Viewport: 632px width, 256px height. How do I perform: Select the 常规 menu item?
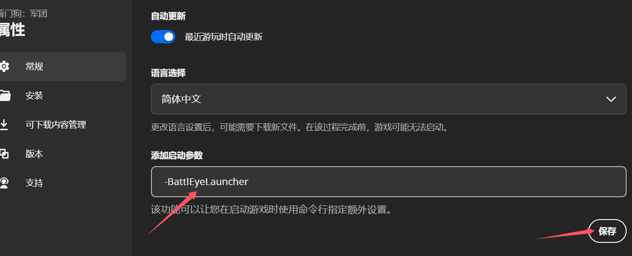(63, 67)
